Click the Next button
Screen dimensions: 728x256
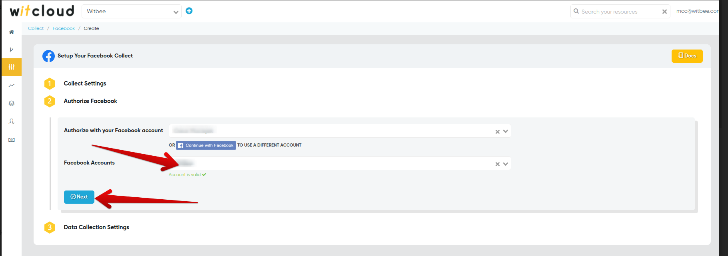[79, 197]
